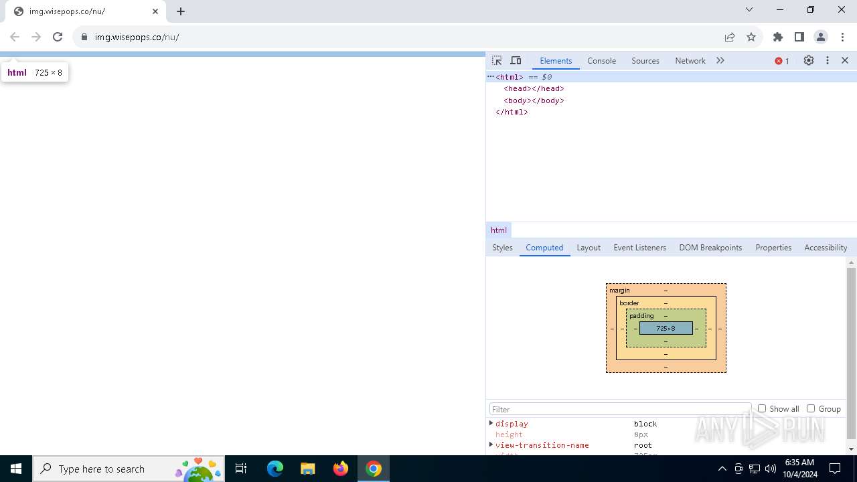Viewport: 857px width, 482px height.
Task: Close the img.wisepops.co tab
Action: pyautogui.click(x=155, y=11)
